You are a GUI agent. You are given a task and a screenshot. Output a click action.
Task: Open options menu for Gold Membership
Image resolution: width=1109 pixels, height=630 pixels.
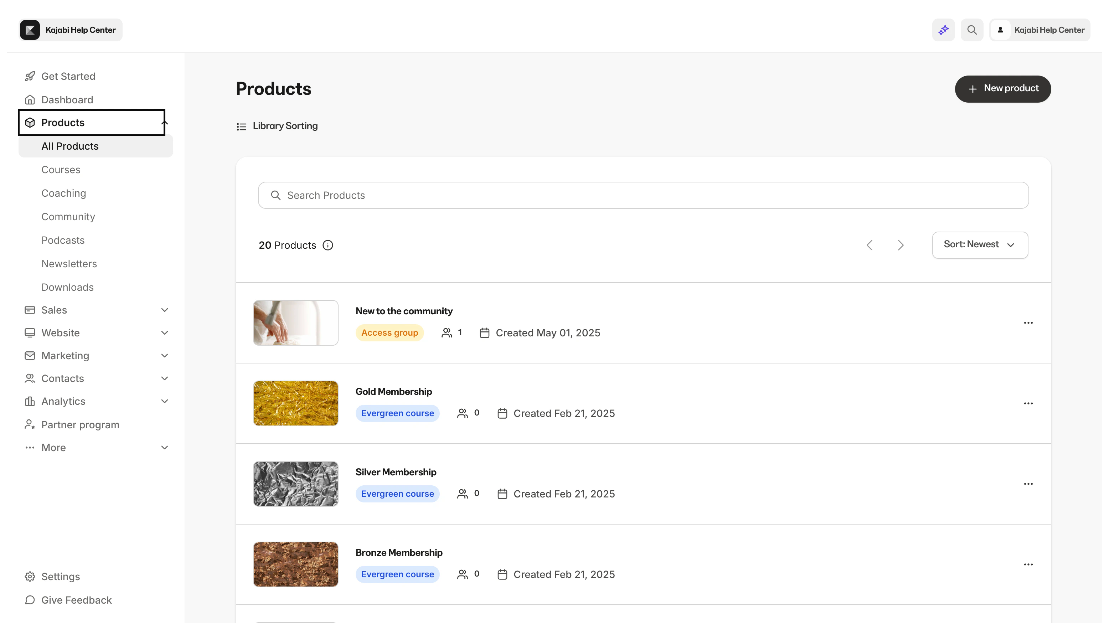pyautogui.click(x=1028, y=403)
